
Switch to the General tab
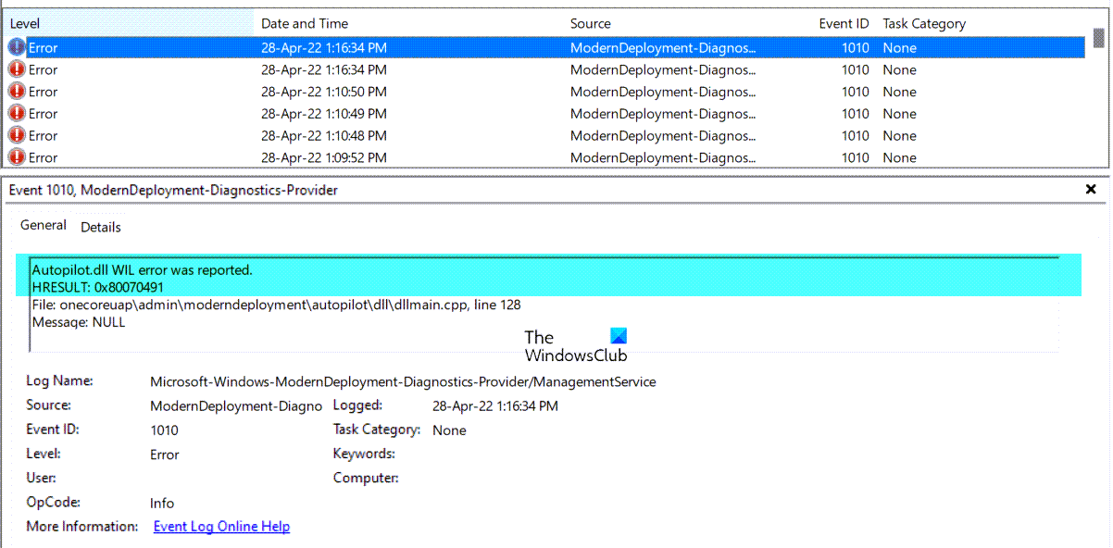pos(44,225)
